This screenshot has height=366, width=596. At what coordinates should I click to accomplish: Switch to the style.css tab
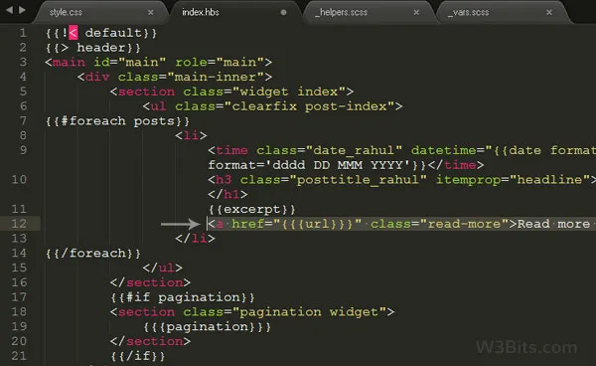pyautogui.click(x=66, y=13)
